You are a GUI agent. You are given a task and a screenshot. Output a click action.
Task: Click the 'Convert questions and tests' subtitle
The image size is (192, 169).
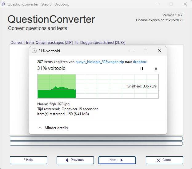(38, 28)
